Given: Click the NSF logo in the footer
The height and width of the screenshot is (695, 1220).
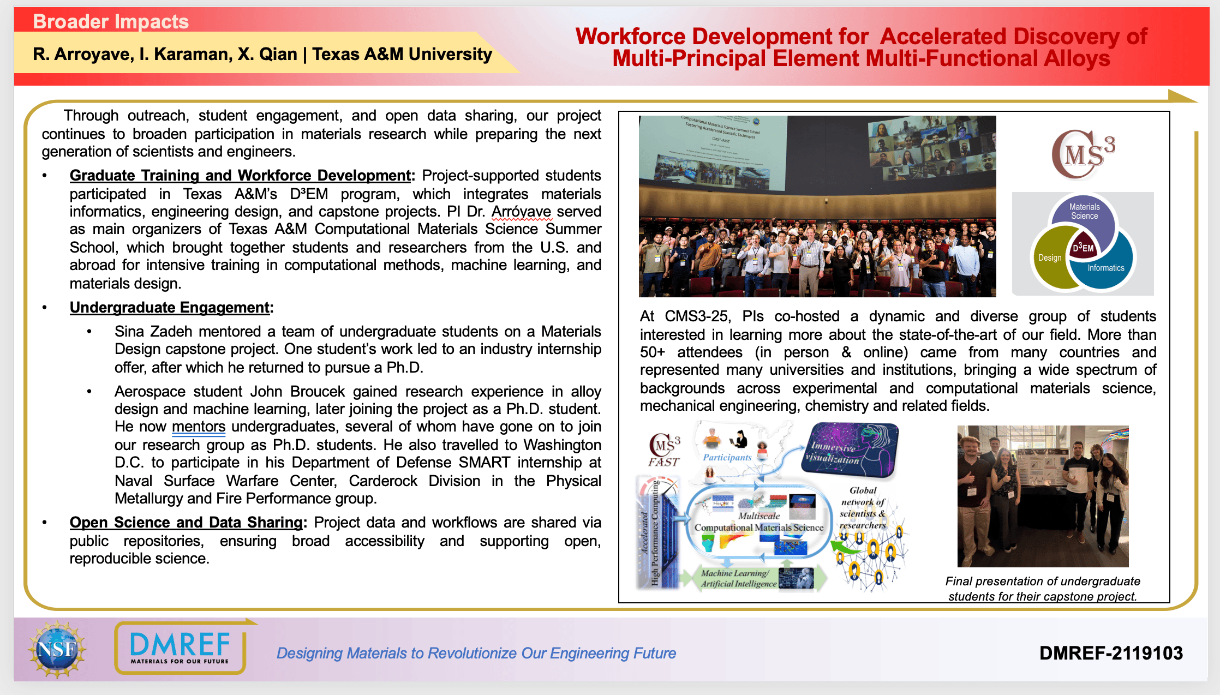Looking at the screenshot, I should (x=57, y=649).
